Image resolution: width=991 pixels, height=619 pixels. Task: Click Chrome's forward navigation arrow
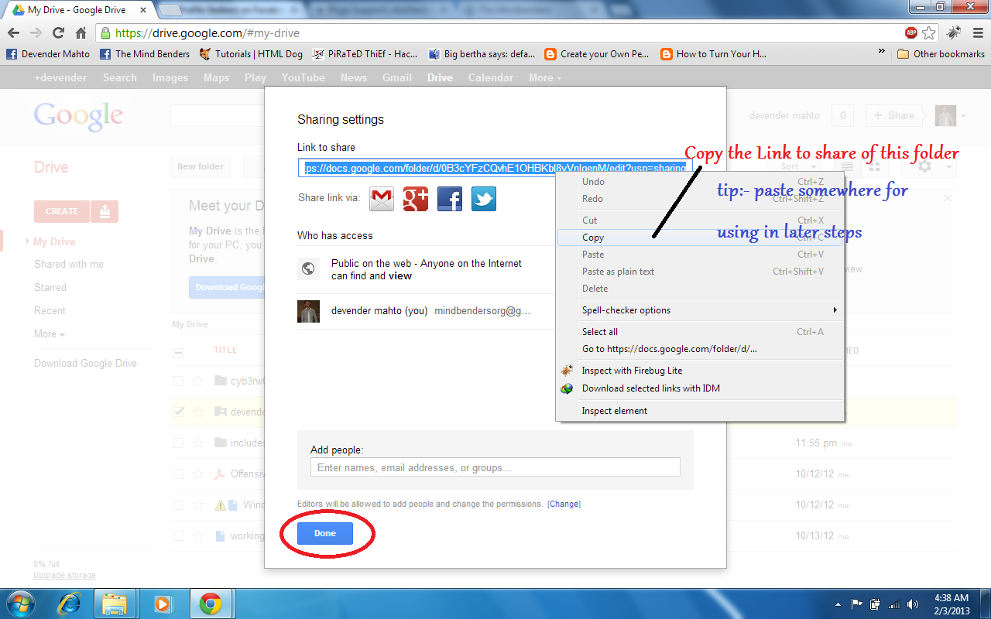point(36,33)
